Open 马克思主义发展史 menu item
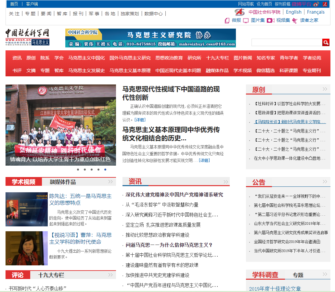The width and height of the screenshot is (335, 292). pos(86,70)
